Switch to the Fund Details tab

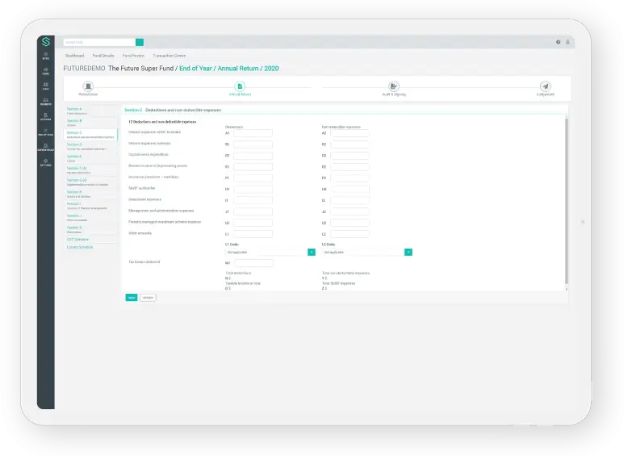[103, 56]
